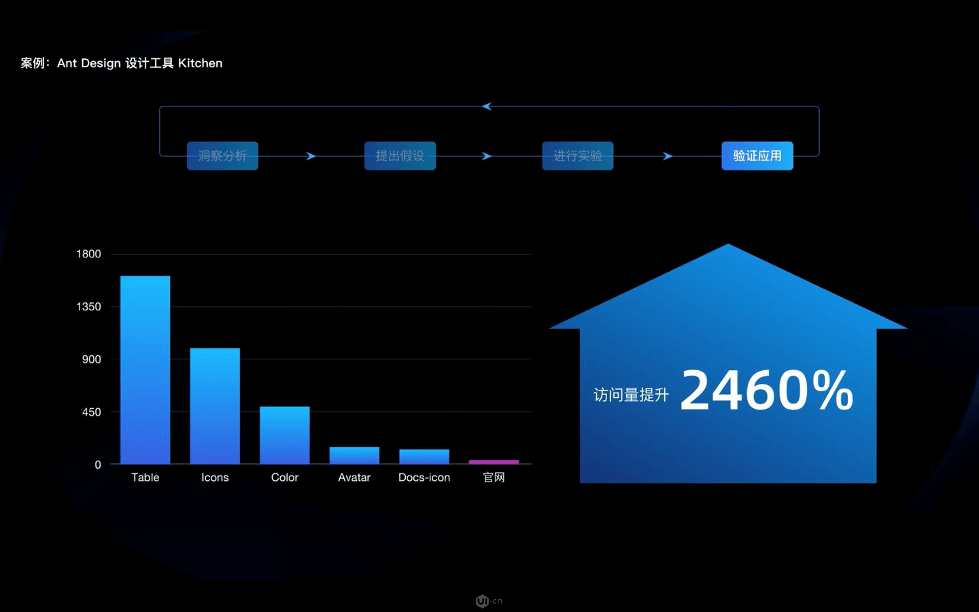Click the arrow between 进行实验 and 验证应用
The image size is (979, 612).
click(x=668, y=156)
